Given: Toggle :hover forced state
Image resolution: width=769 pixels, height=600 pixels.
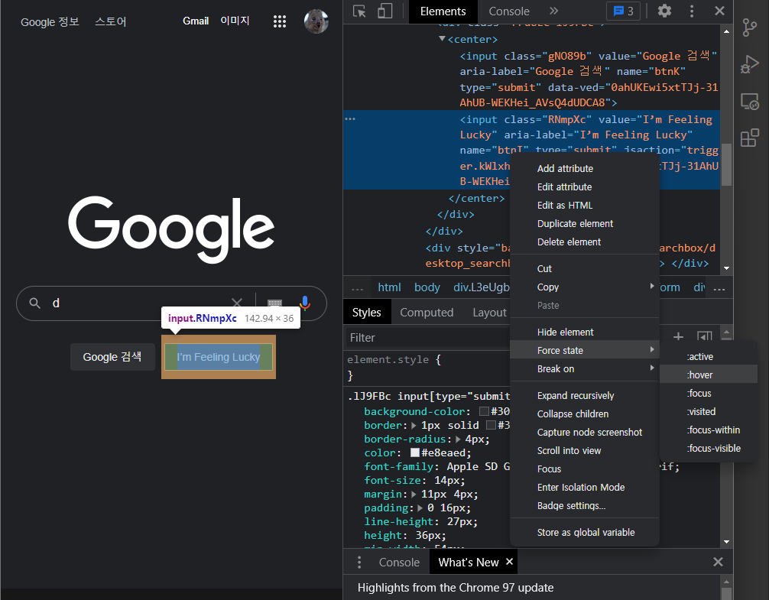Looking at the screenshot, I should click(709, 375).
